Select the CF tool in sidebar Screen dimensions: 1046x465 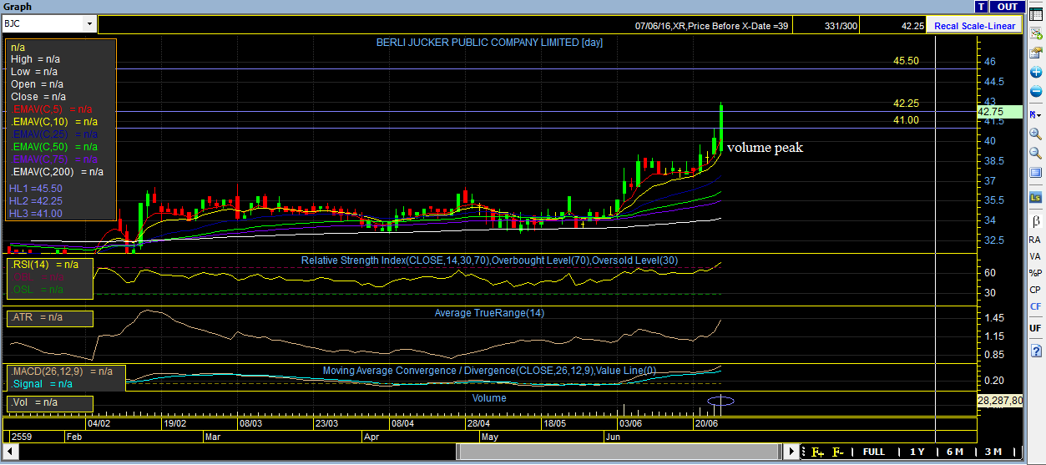(x=1035, y=307)
